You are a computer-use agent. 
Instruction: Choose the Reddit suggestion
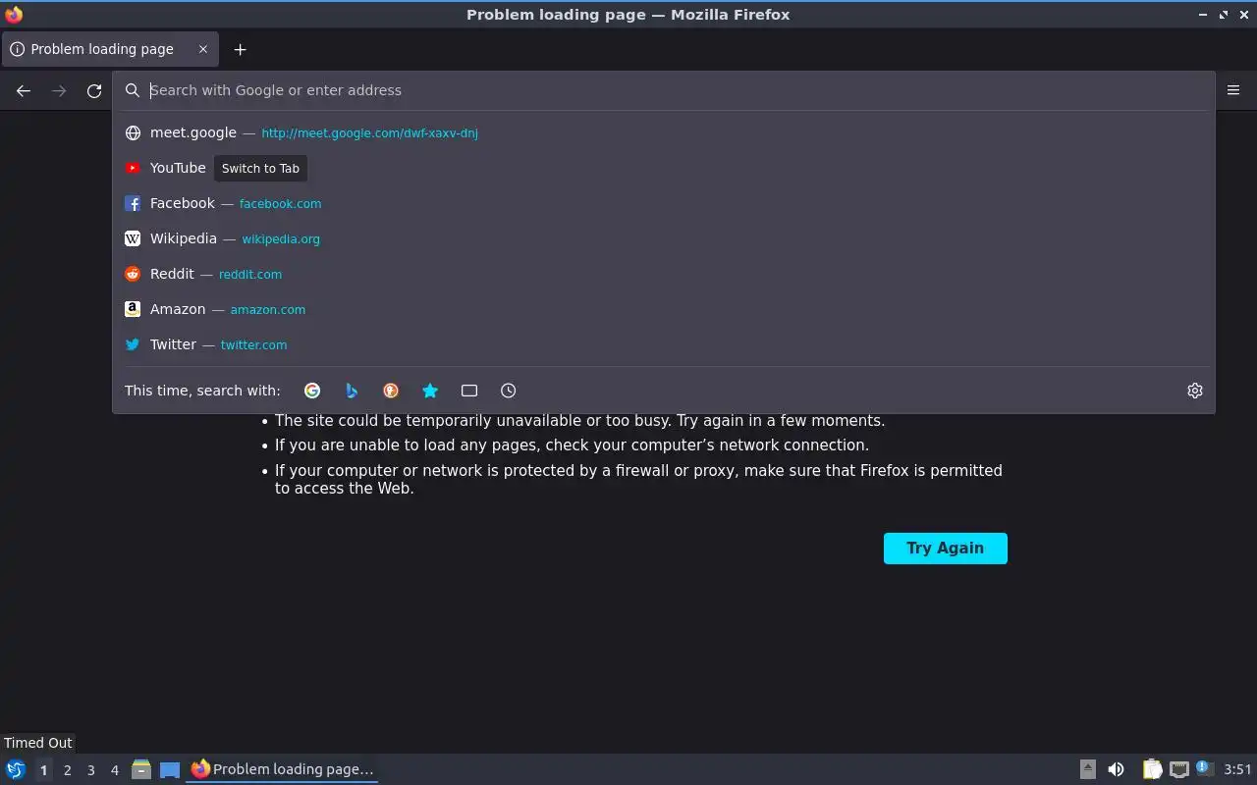tap(664, 274)
